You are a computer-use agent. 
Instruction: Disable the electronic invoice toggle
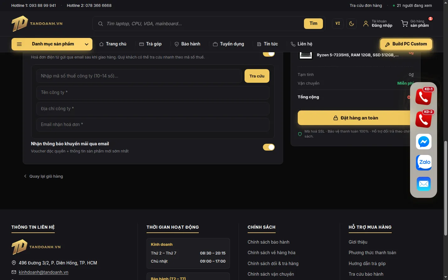pyautogui.click(x=269, y=54)
